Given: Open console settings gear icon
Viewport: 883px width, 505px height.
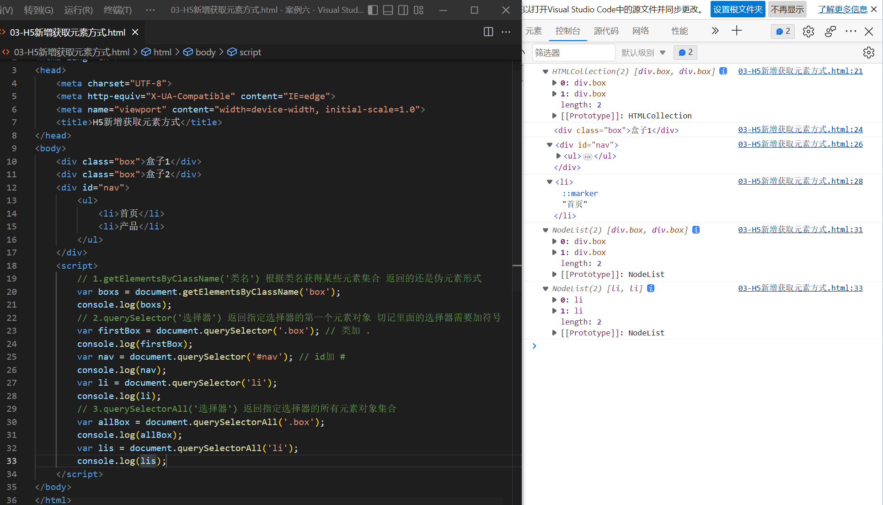Looking at the screenshot, I should 868,53.
